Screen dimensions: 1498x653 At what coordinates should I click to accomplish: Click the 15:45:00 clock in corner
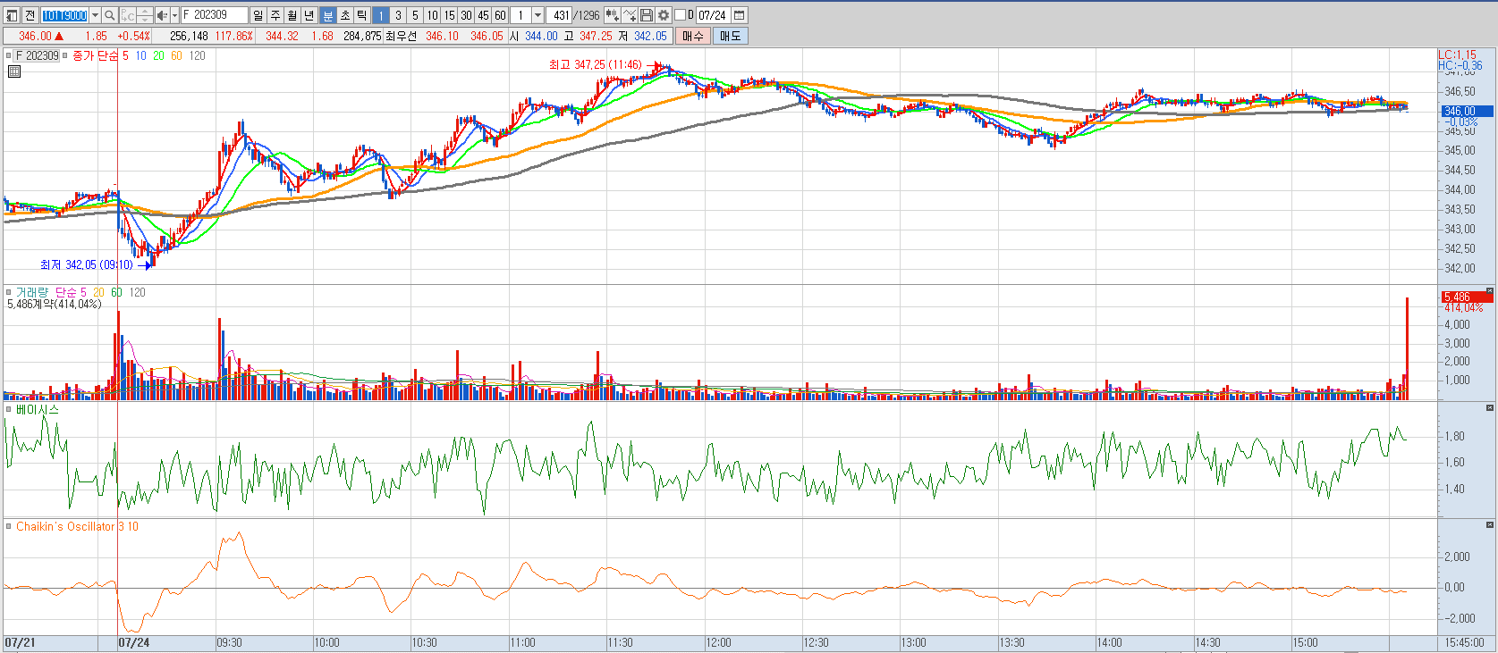(x=1464, y=642)
